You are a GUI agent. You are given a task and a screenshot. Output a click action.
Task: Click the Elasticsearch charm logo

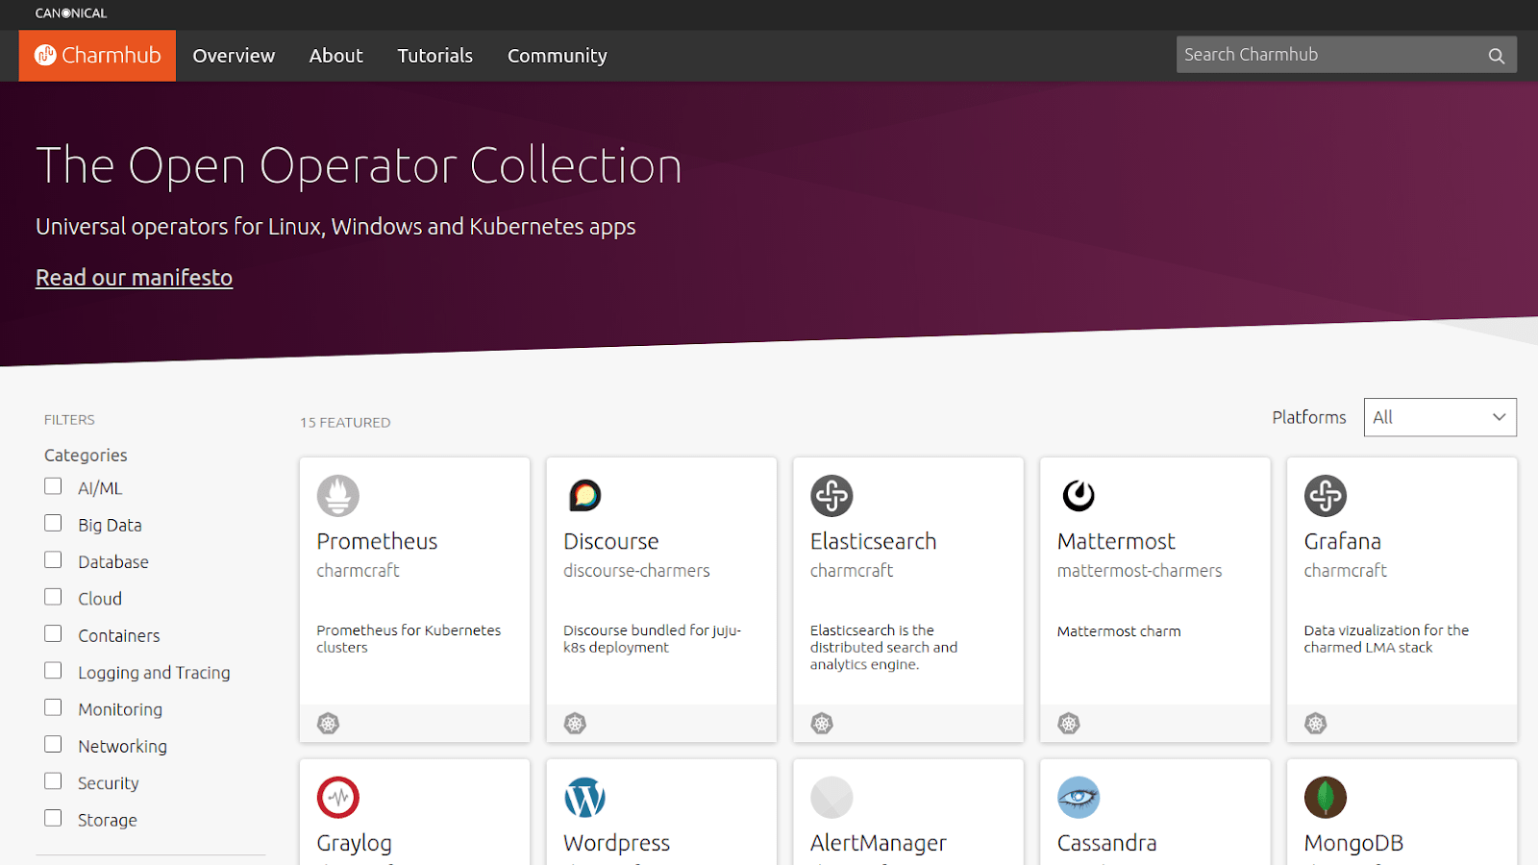pyautogui.click(x=831, y=496)
